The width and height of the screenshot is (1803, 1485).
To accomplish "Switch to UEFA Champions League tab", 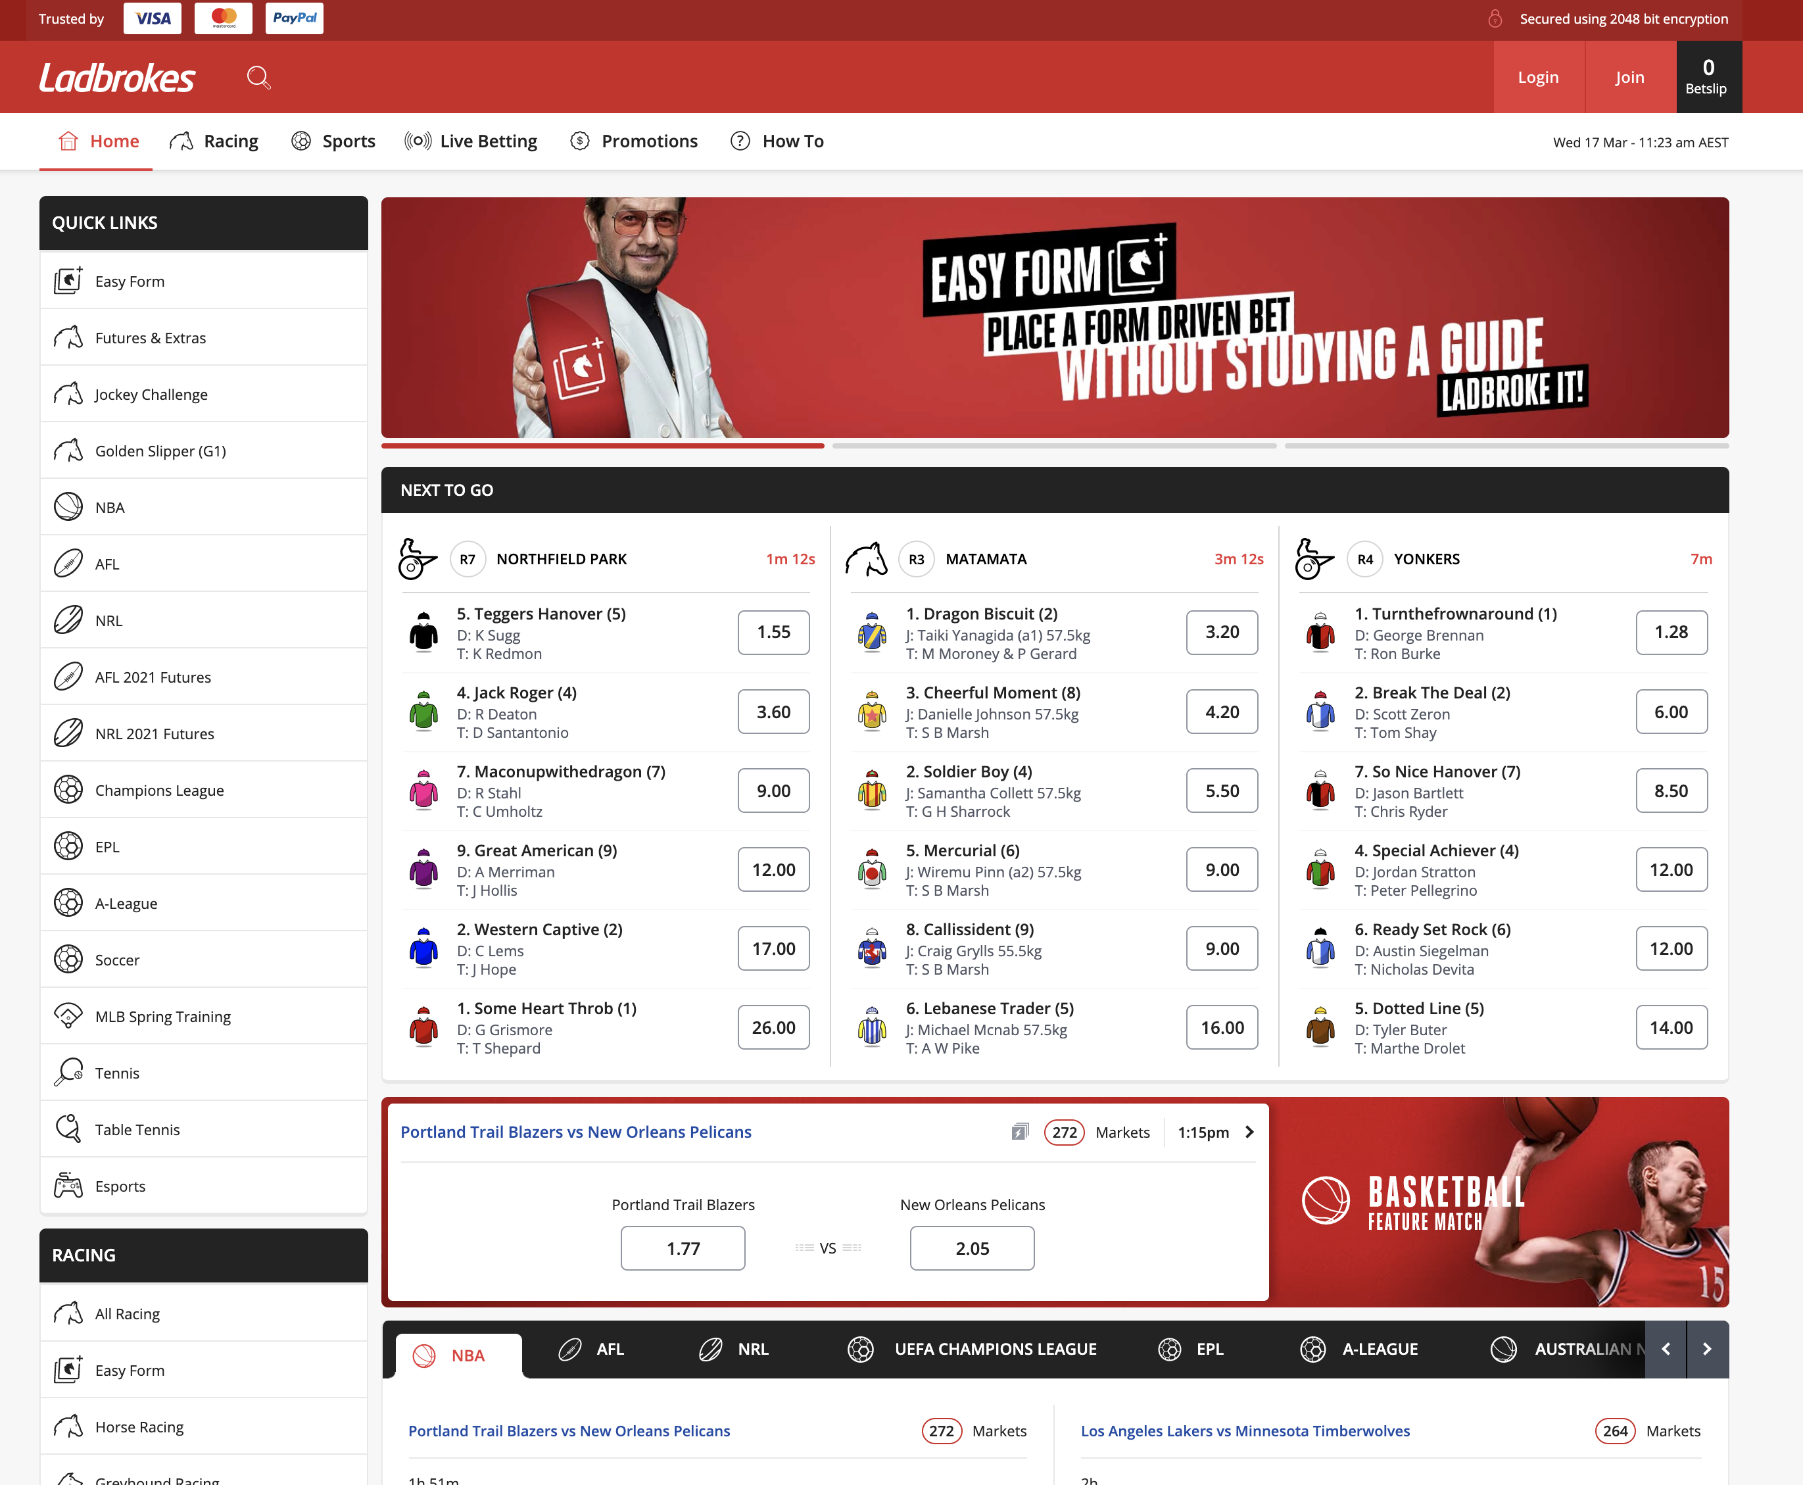I will 972,1349.
